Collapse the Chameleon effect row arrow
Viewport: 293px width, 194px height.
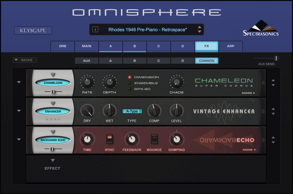19,82
